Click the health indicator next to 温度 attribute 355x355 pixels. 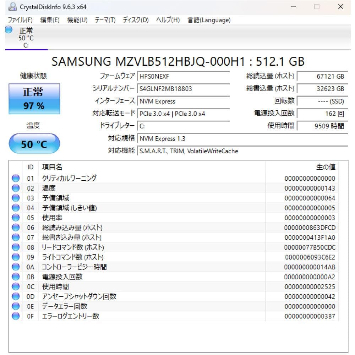[16, 188]
